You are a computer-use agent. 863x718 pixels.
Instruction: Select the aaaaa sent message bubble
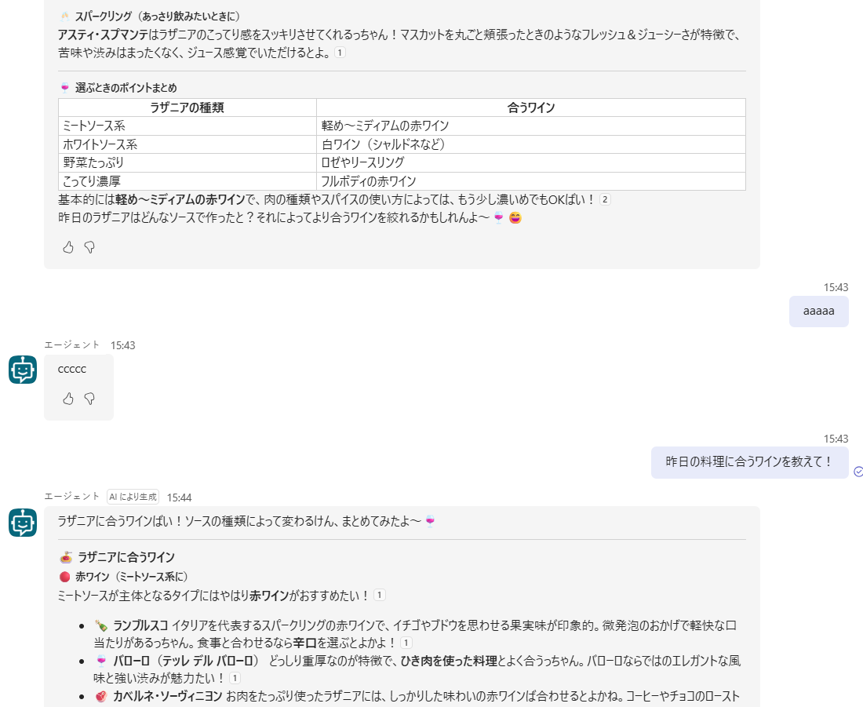tap(818, 311)
